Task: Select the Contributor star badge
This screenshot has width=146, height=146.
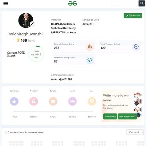Action: 14,101
